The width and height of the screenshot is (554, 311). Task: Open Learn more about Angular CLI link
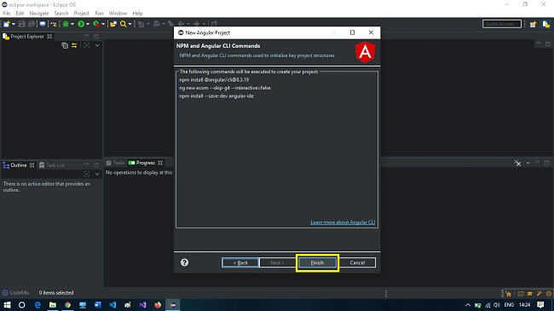click(x=343, y=222)
